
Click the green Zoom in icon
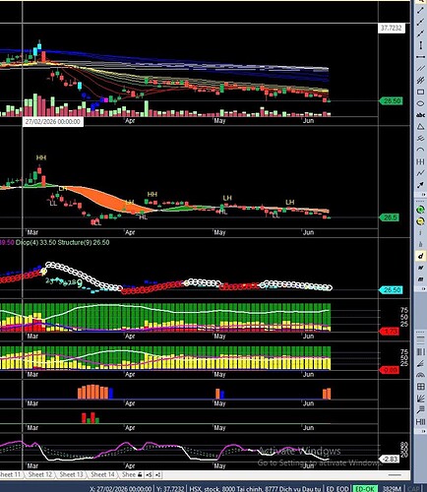click(420, 210)
